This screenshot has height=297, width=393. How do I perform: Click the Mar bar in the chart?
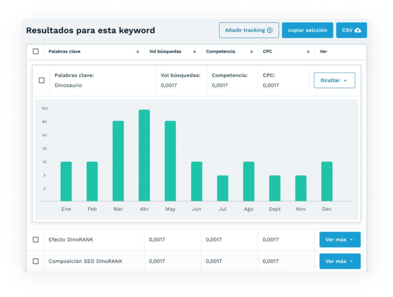coord(118,161)
